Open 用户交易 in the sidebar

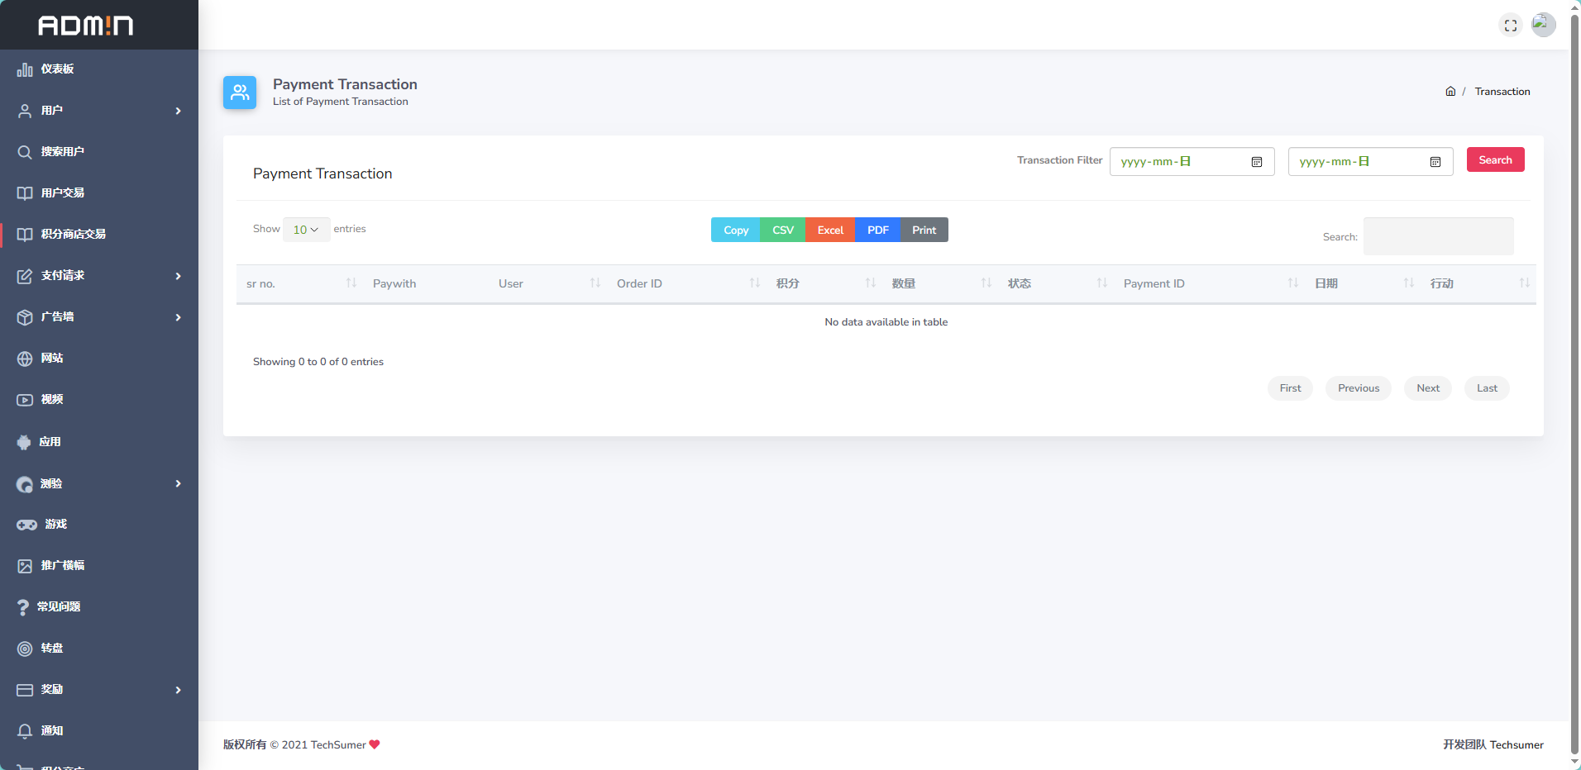coord(63,193)
